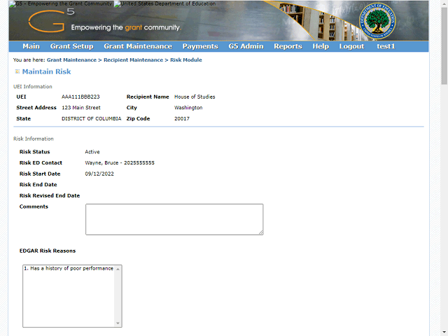Click the zip code 20017
448x336 pixels.
pyautogui.click(x=182, y=118)
